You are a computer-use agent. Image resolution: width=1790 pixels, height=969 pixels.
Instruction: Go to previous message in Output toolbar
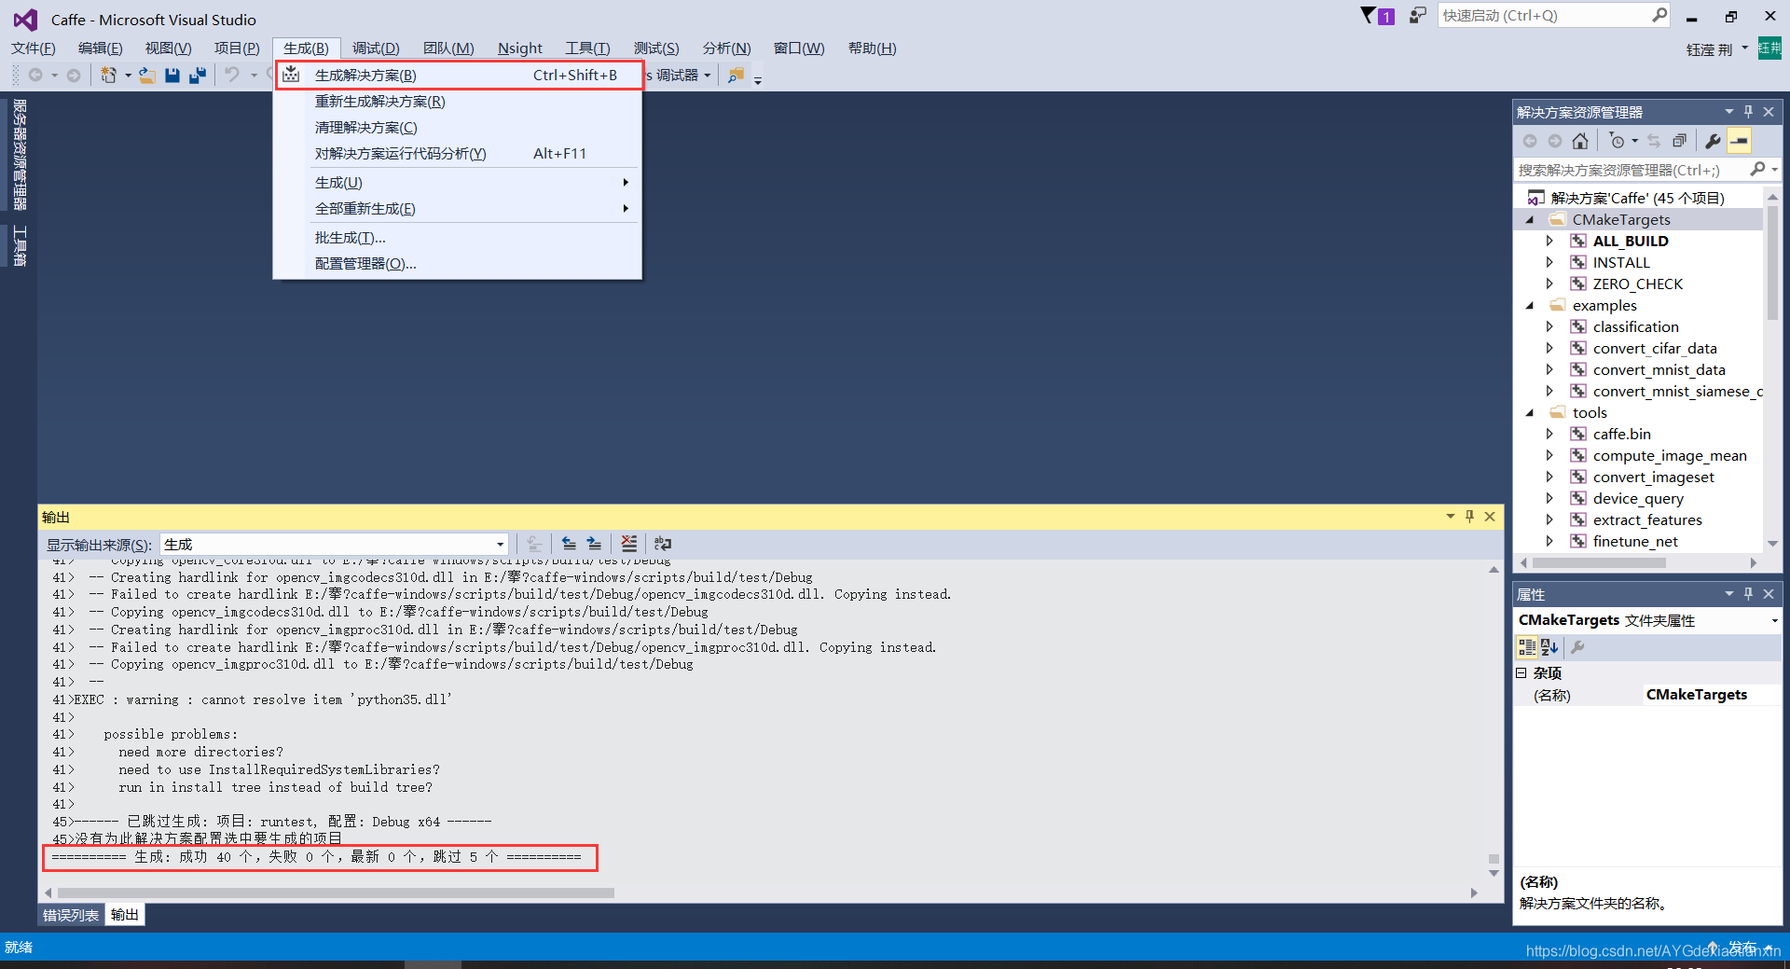tap(569, 544)
